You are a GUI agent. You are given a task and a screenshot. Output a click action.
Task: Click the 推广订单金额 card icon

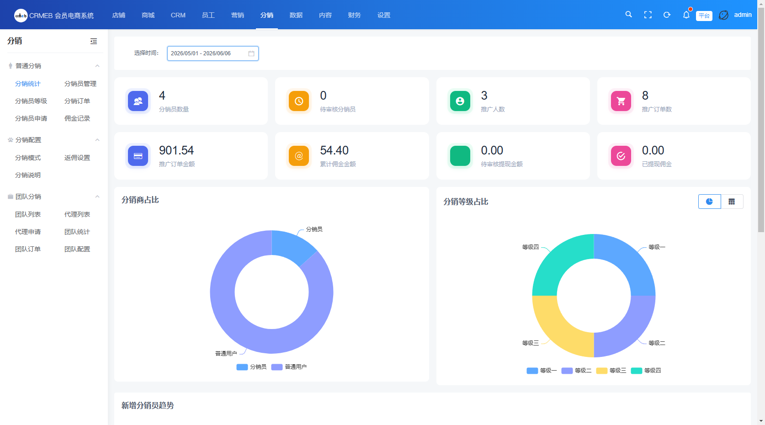pos(138,156)
